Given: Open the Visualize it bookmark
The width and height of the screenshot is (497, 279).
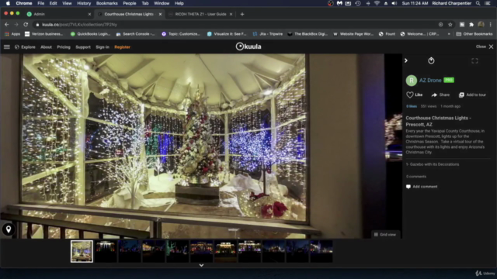Looking at the screenshot, I should click(x=227, y=34).
